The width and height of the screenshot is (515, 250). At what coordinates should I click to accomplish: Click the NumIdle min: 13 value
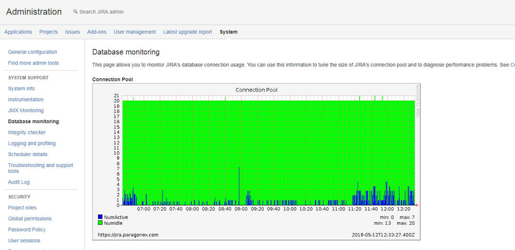(x=382, y=223)
